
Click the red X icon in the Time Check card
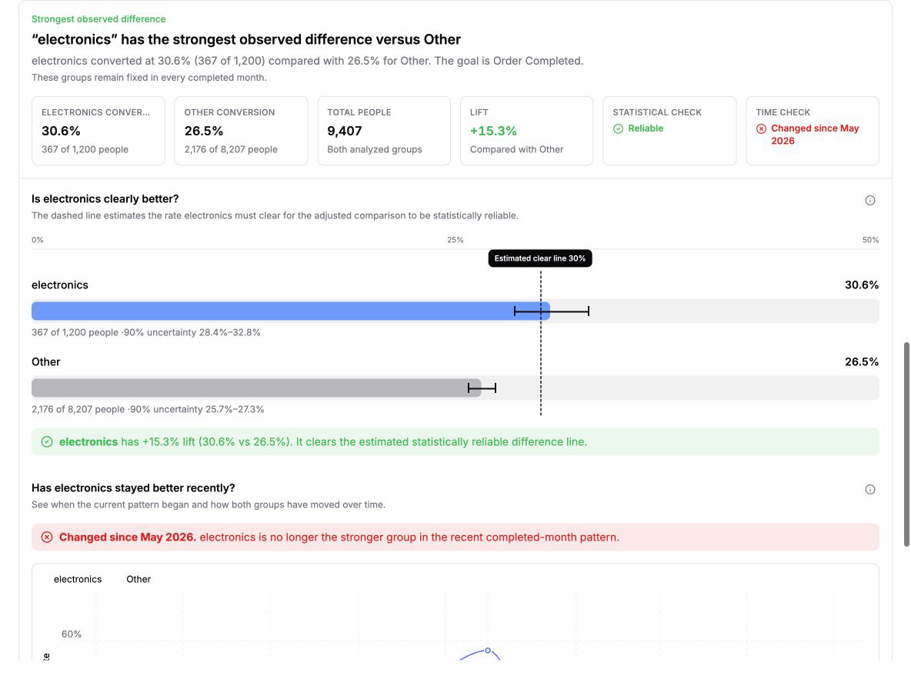(761, 129)
